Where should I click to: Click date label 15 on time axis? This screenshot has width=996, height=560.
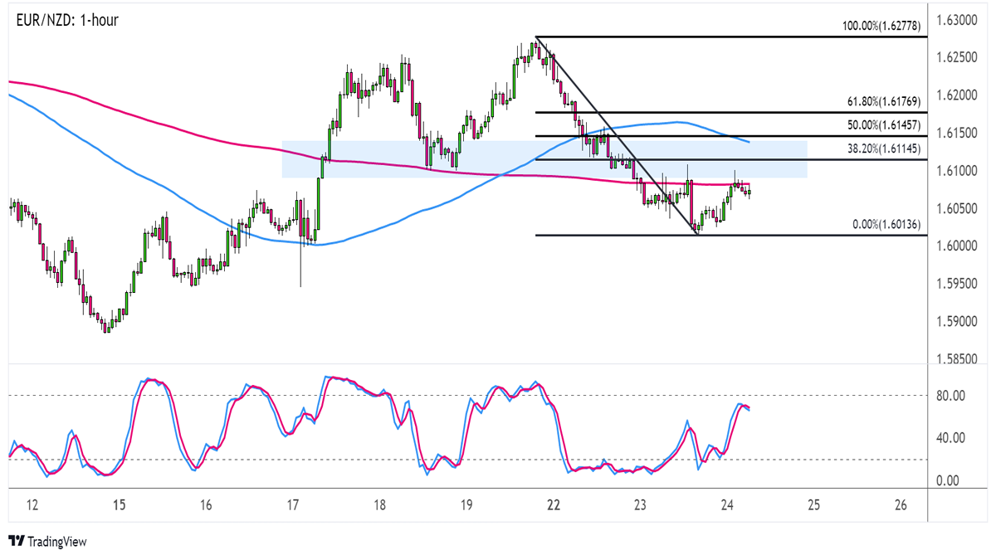[x=120, y=505]
